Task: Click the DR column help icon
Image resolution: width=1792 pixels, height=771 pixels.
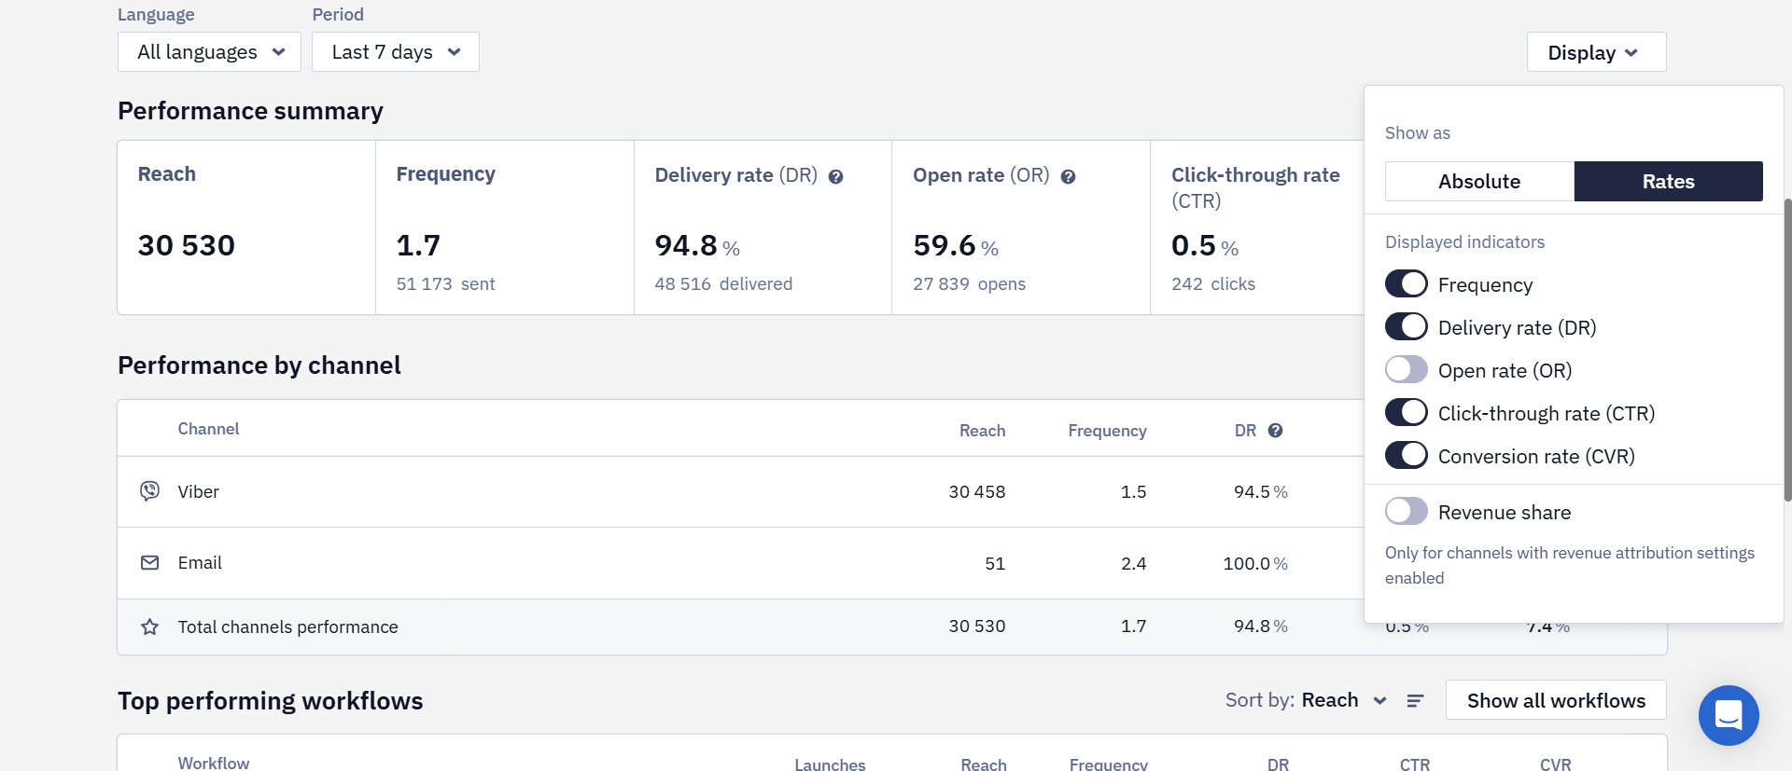Action: 1276,431
